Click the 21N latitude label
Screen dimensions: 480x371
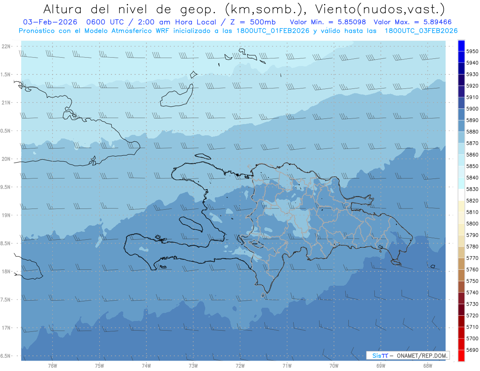click(x=6, y=102)
